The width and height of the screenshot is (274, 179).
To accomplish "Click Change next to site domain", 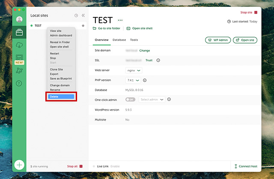I will (x=145, y=51).
